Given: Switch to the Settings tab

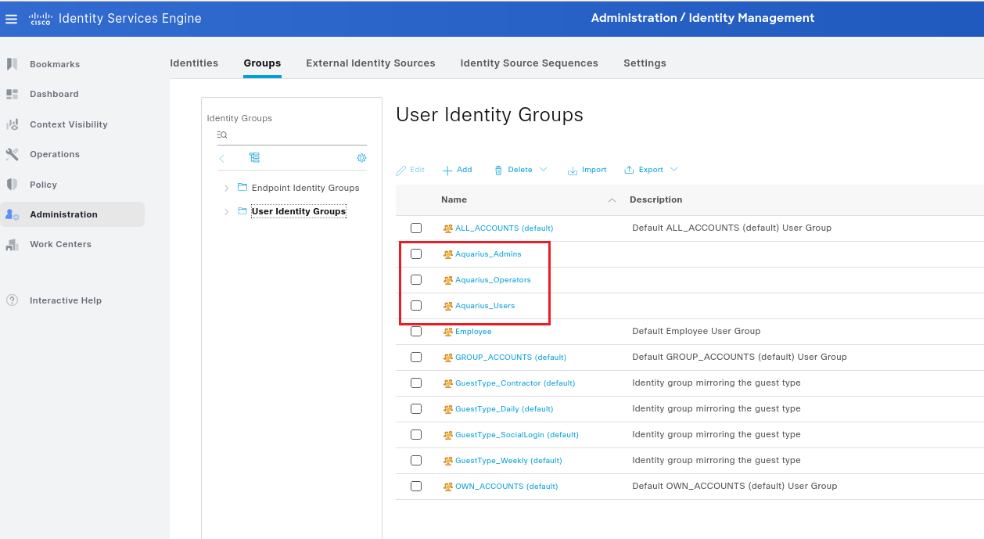Looking at the screenshot, I should [645, 63].
